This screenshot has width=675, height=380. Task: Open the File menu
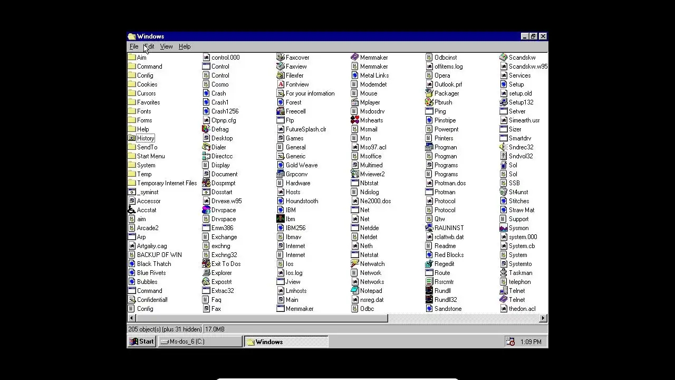tap(134, 46)
